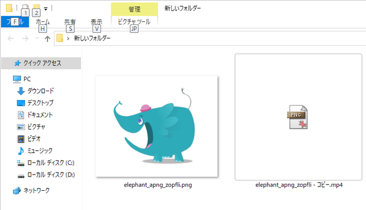This screenshot has width=366, height=210.
Task: Click the Desktop folder icon in sidebar
Action: pyautogui.click(x=21, y=103)
